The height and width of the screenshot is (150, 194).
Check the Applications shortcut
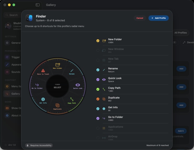coord(98,128)
